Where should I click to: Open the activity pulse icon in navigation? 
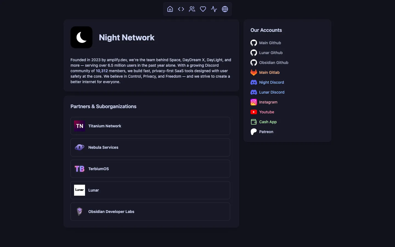pos(214,9)
